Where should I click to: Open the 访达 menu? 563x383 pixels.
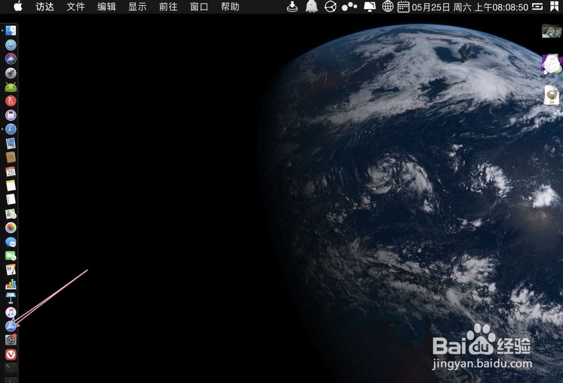click(x=45, y=7)
